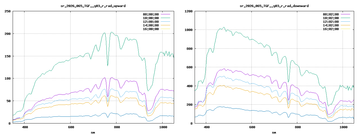Click the 250 y-axis tick label
360x135 pixels.
(x=8, y=11)
